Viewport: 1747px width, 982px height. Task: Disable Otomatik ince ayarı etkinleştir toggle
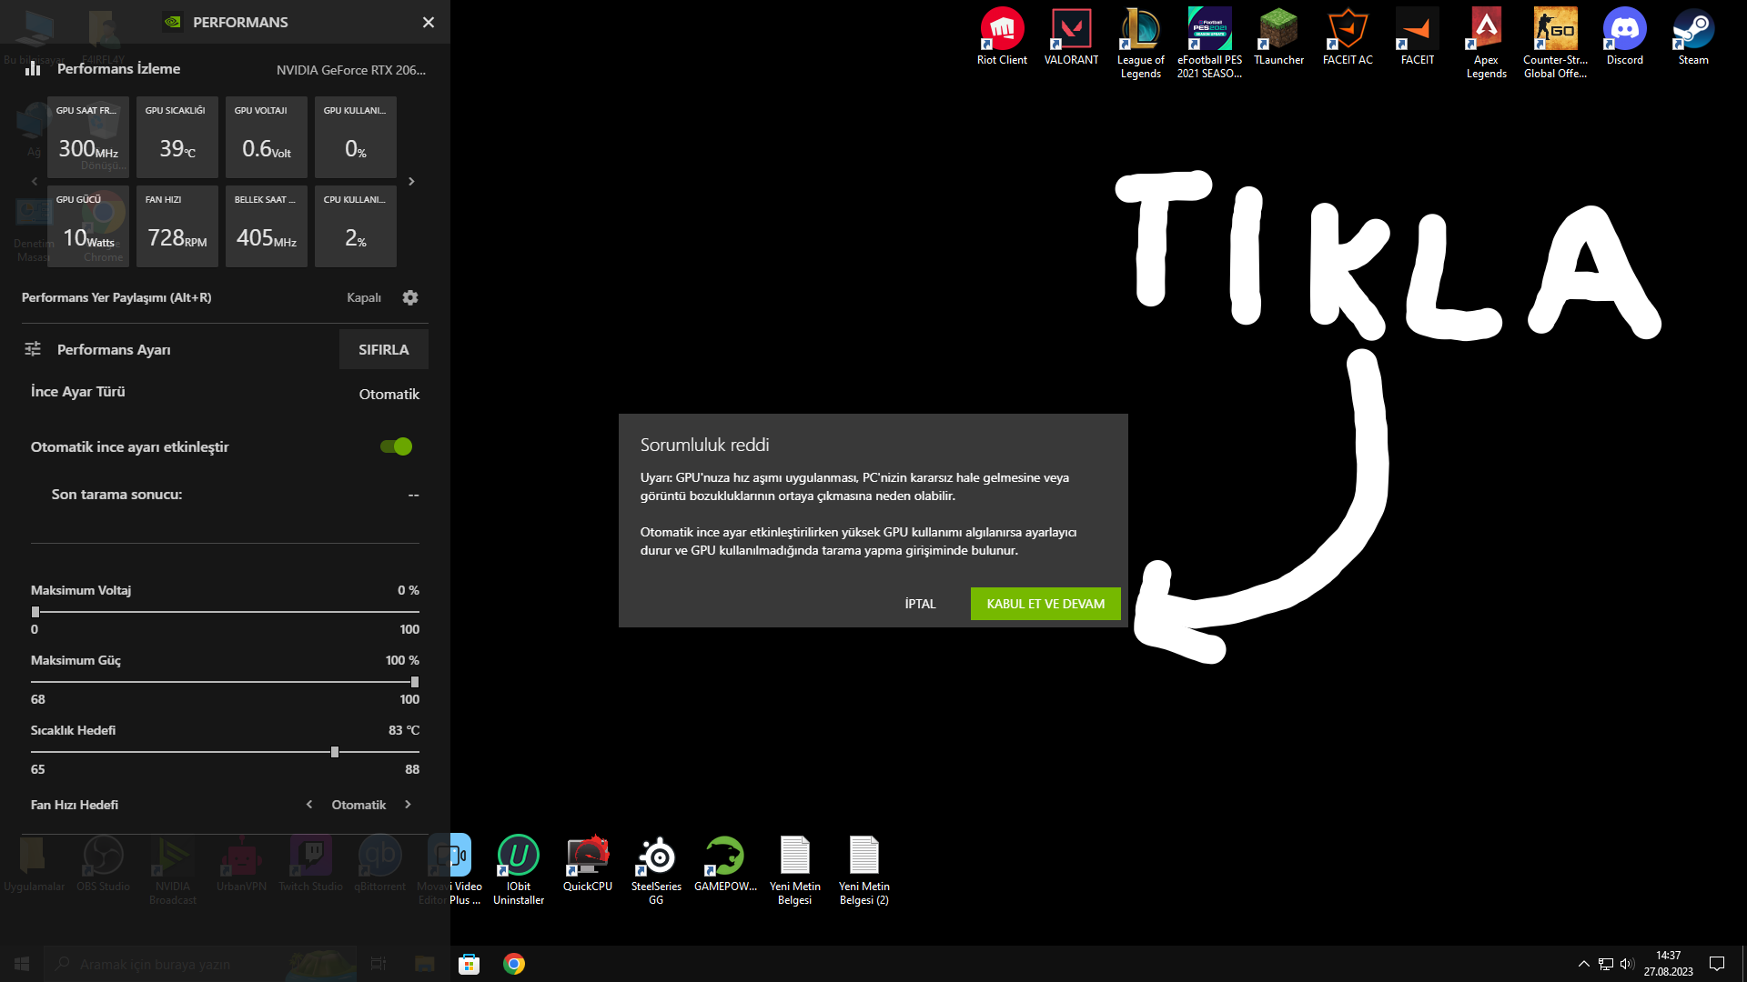pos(397,446)
